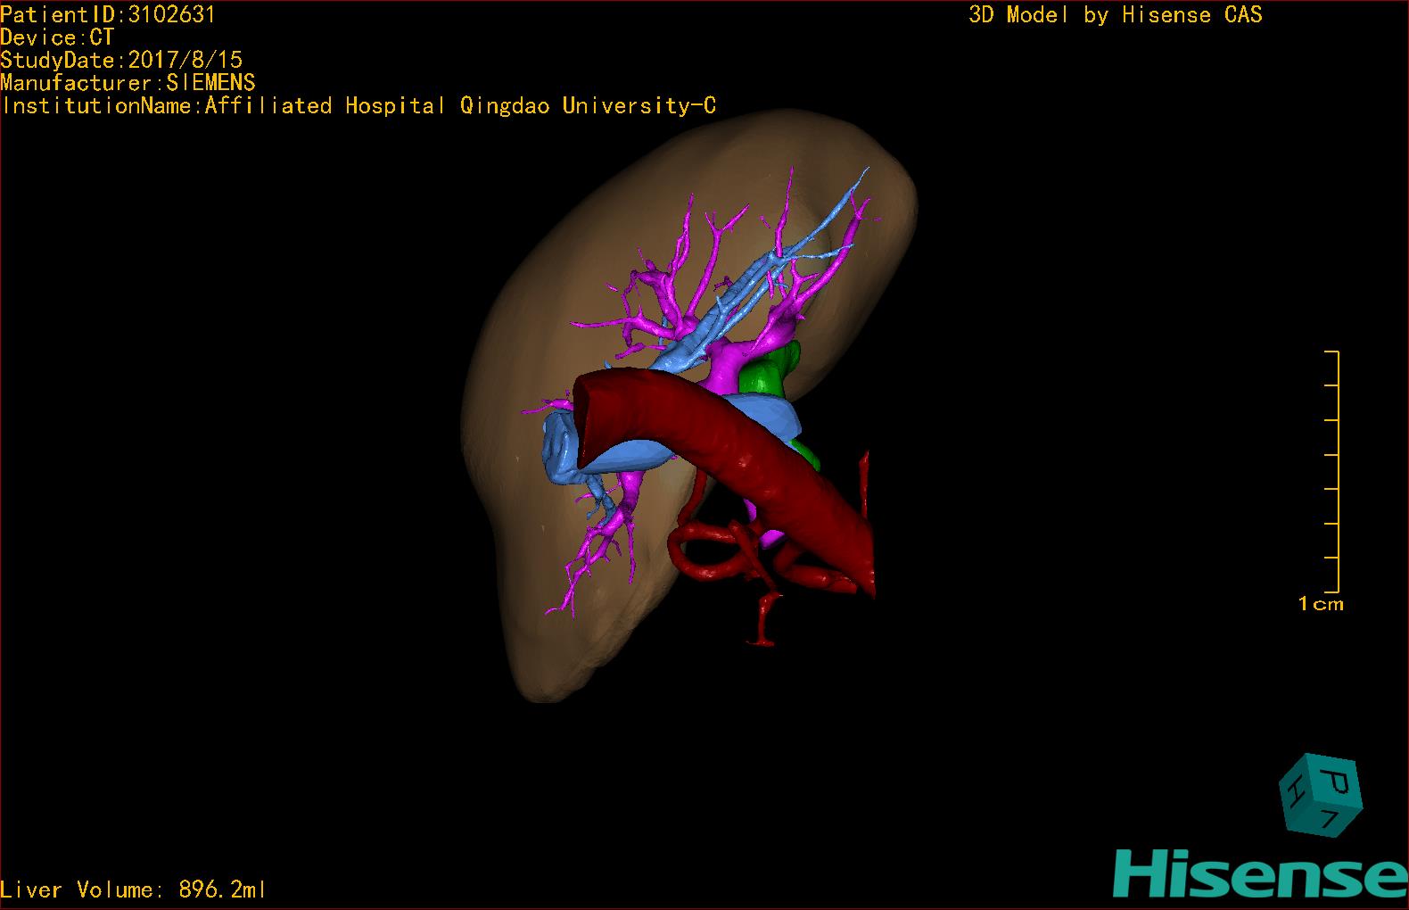Click the '1cm' scale label
The width and height of the screenshot is (1409, 910).
(x=1321, y=604)
